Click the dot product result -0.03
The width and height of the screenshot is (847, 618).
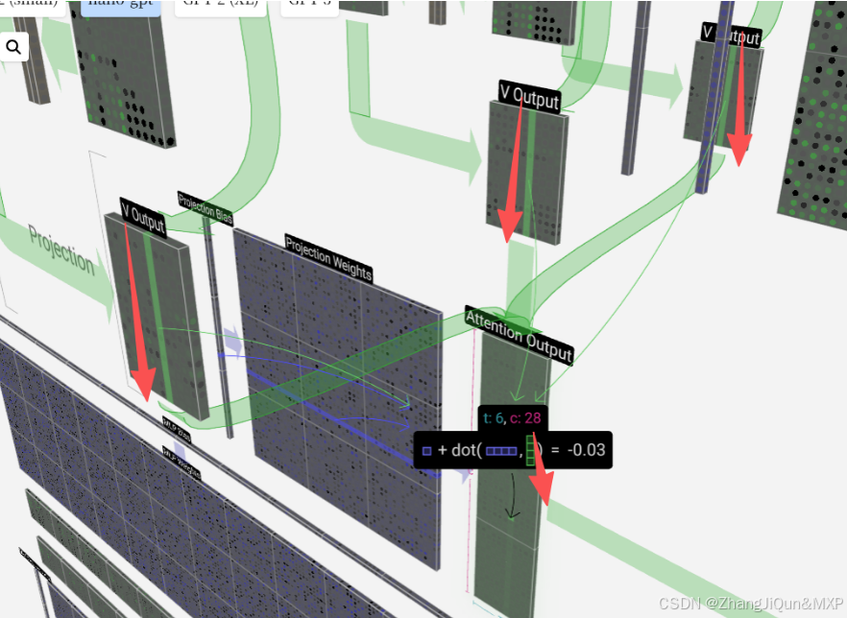[586, 450]
